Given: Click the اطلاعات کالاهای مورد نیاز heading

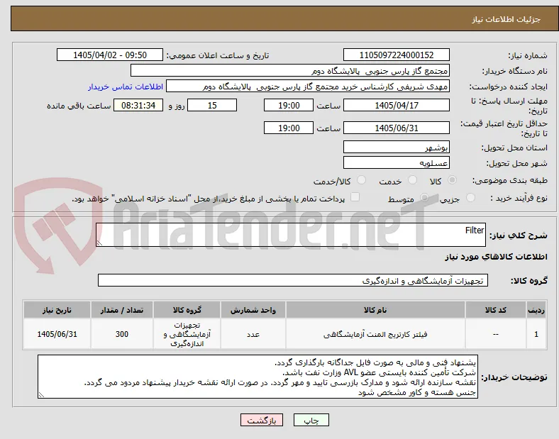Looking at the screenshot, I should point(496,257).
